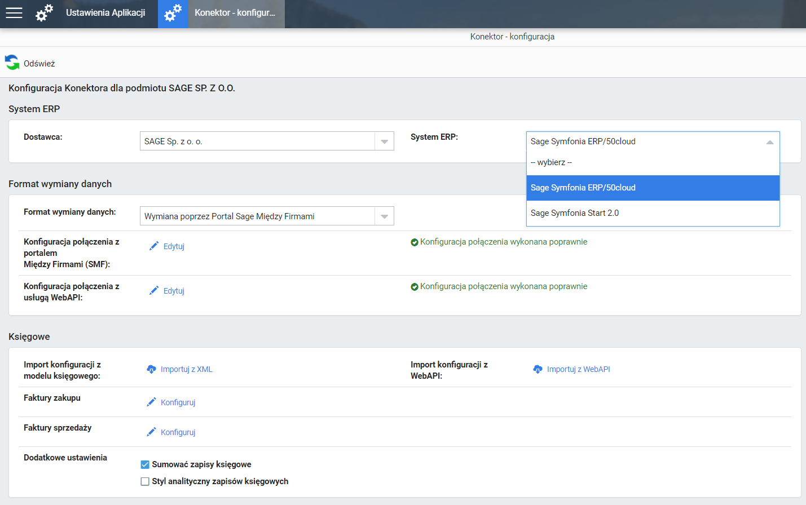Click heading Konfiguracja Konektora dla podmiotu SAGE
Image resolution: width=806 pixels, height=505 pixels.
click(122, 88)
